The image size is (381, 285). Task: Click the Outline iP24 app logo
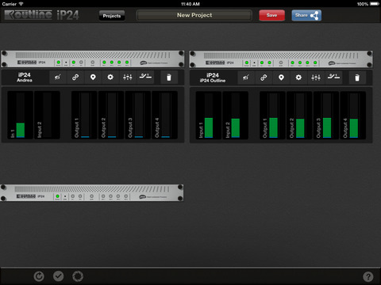click(x=42, y=15)
